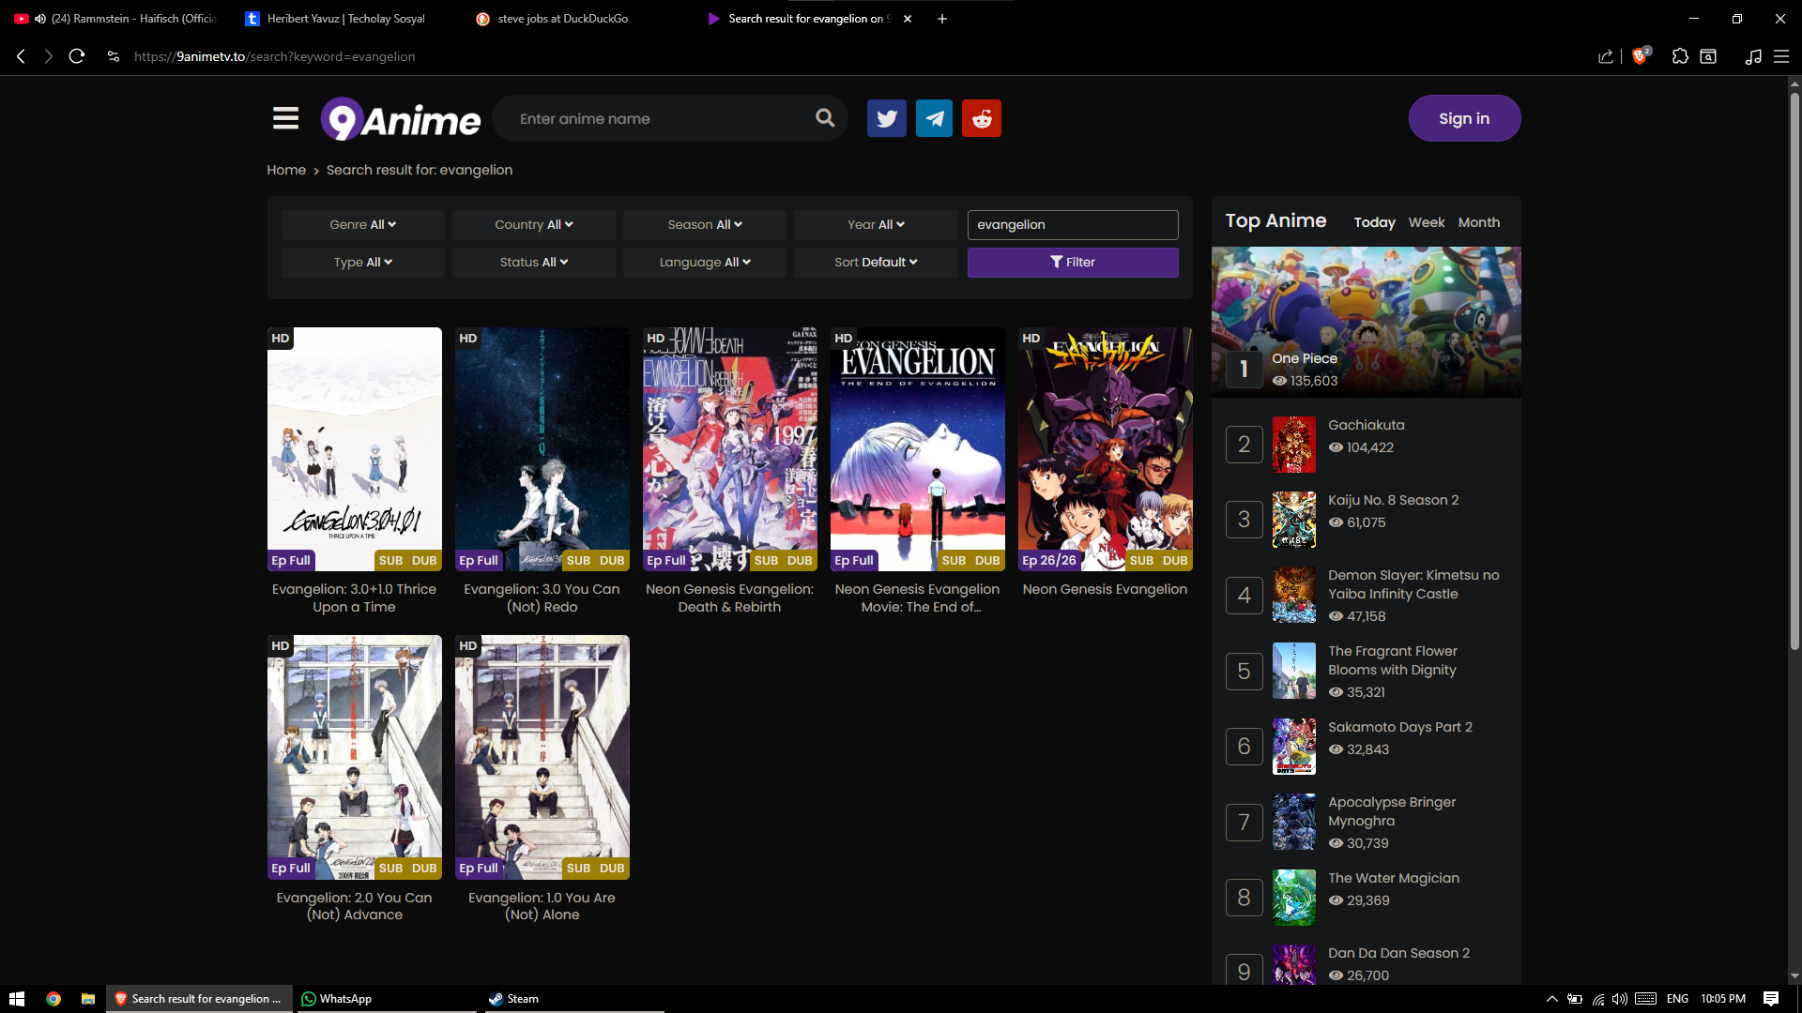Open Kaiju No. 8 Season 2 entry

pyautogui.click(x=1393, y=500)
